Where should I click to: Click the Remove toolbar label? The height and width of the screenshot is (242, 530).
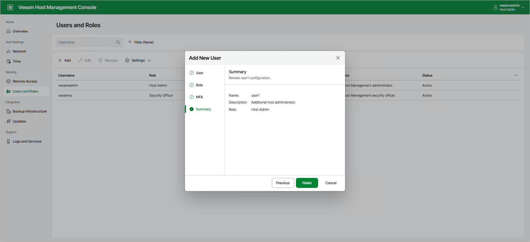111,60
